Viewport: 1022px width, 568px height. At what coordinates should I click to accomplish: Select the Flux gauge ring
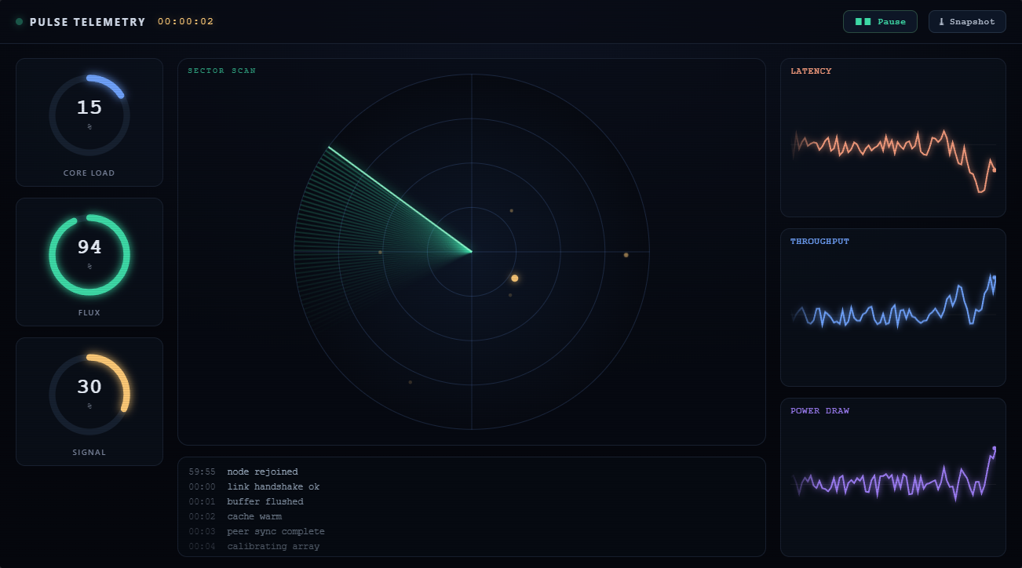89,255
